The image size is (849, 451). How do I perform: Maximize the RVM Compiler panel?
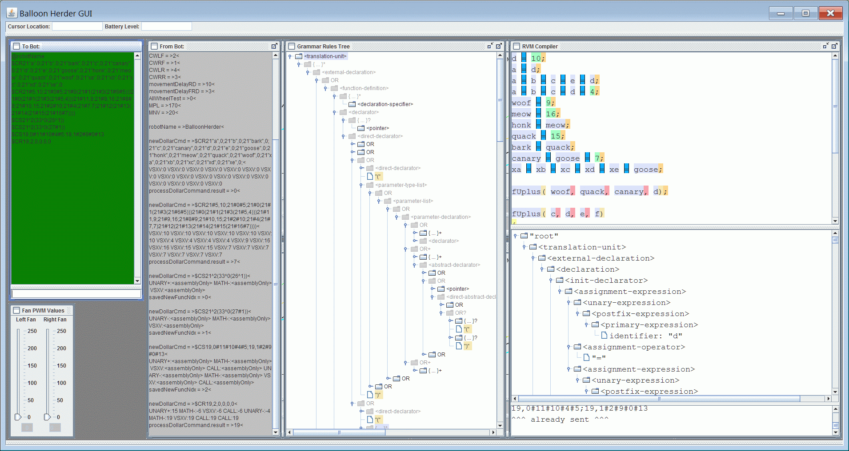tap(834, 46)
